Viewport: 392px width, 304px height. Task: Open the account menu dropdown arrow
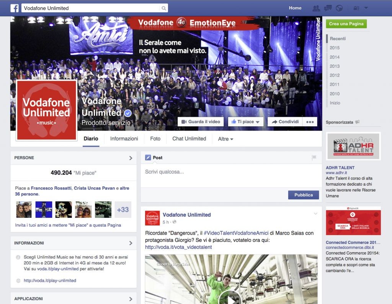(366, 8)
